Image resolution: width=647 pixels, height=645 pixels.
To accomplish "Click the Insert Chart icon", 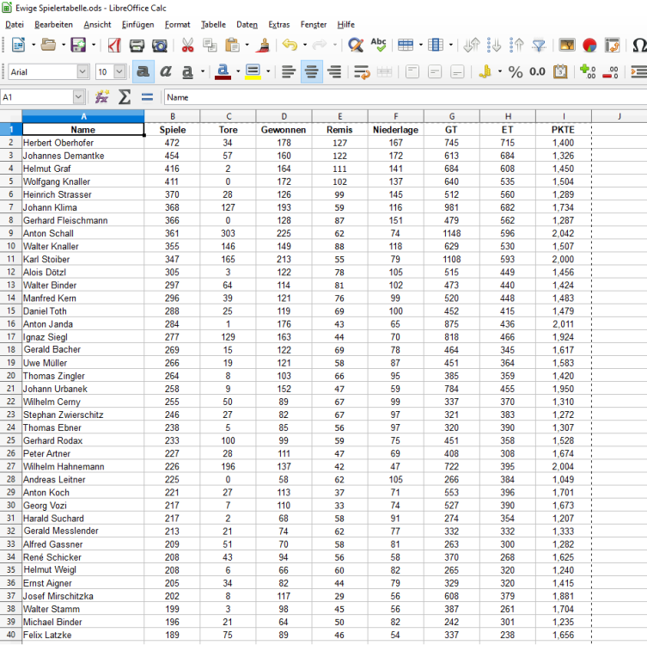I will pos(589,45).
